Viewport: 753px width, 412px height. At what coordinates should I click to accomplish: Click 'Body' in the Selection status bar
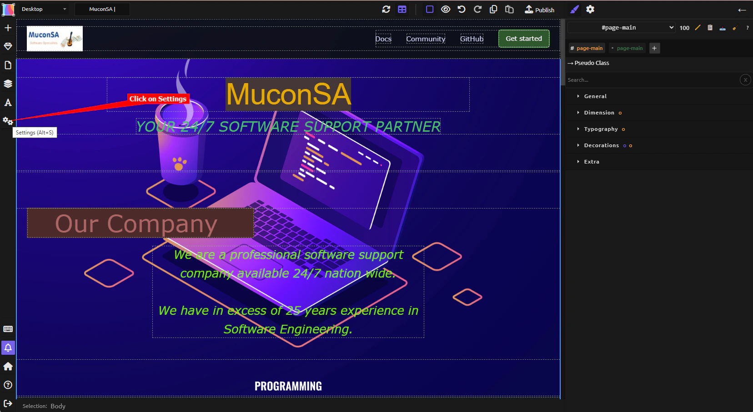[58, 406]
